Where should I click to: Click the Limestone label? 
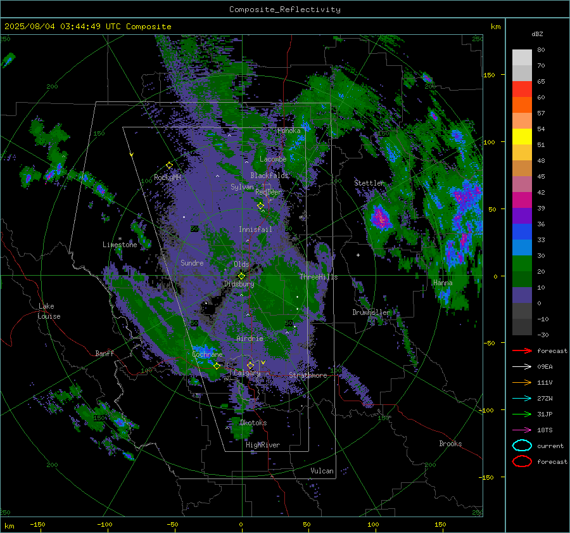pyautogui.click(x=120, y=245)
